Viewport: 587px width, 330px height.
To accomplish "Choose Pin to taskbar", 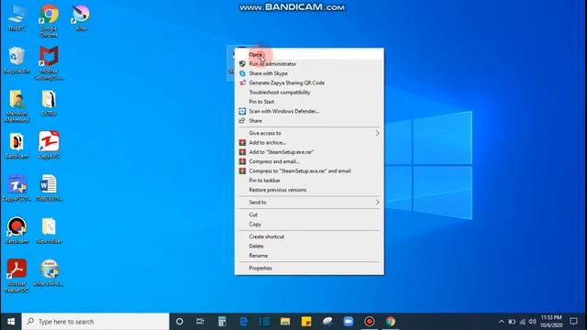I will 309,181.
